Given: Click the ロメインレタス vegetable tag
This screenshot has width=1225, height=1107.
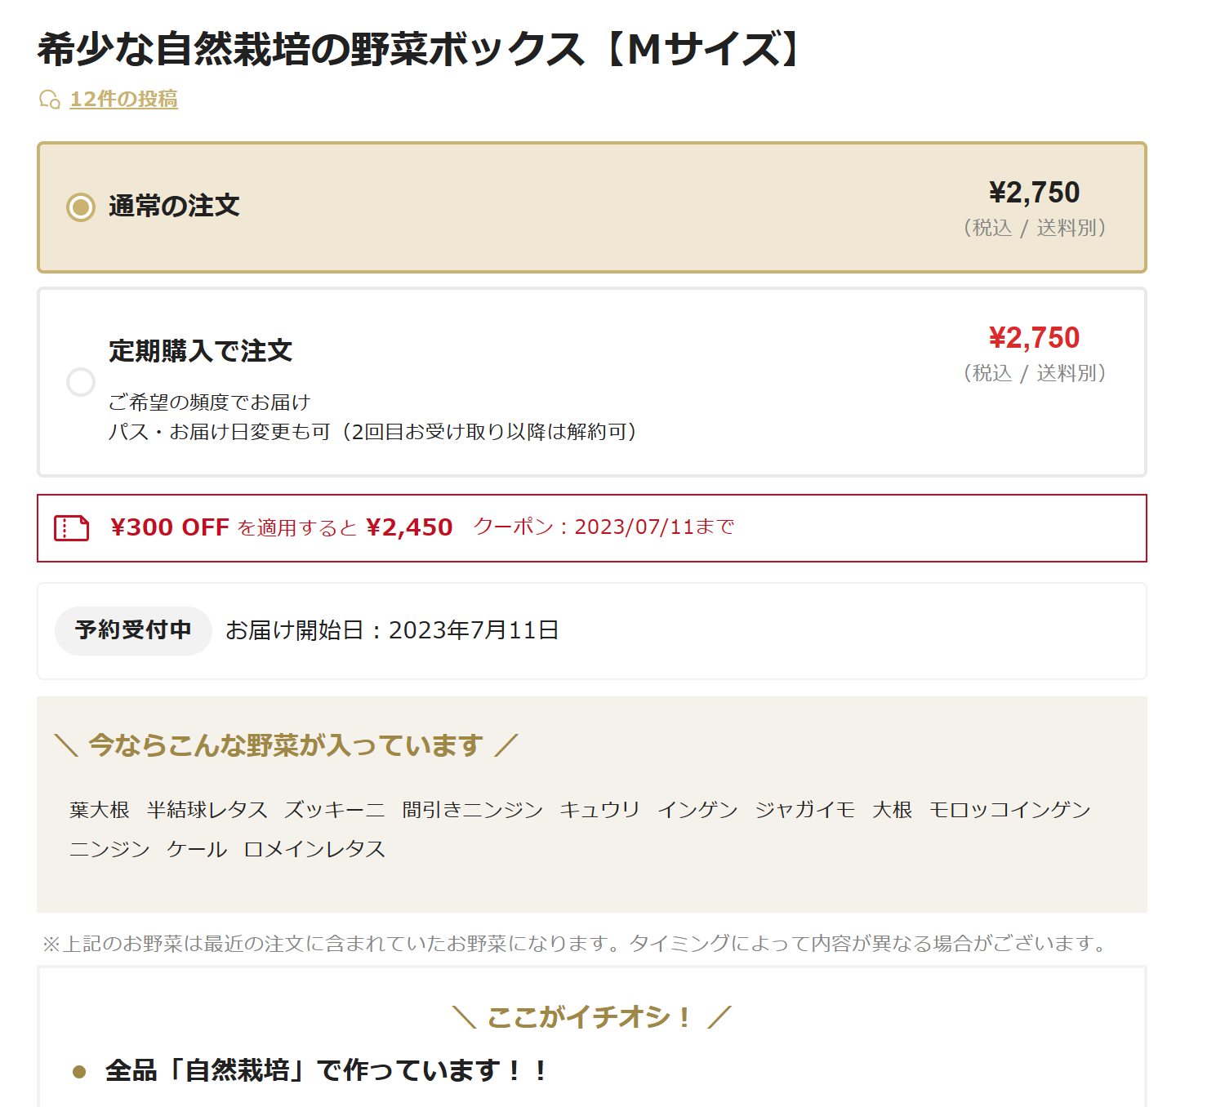Looking at the screenshot, I should (314, 849).
